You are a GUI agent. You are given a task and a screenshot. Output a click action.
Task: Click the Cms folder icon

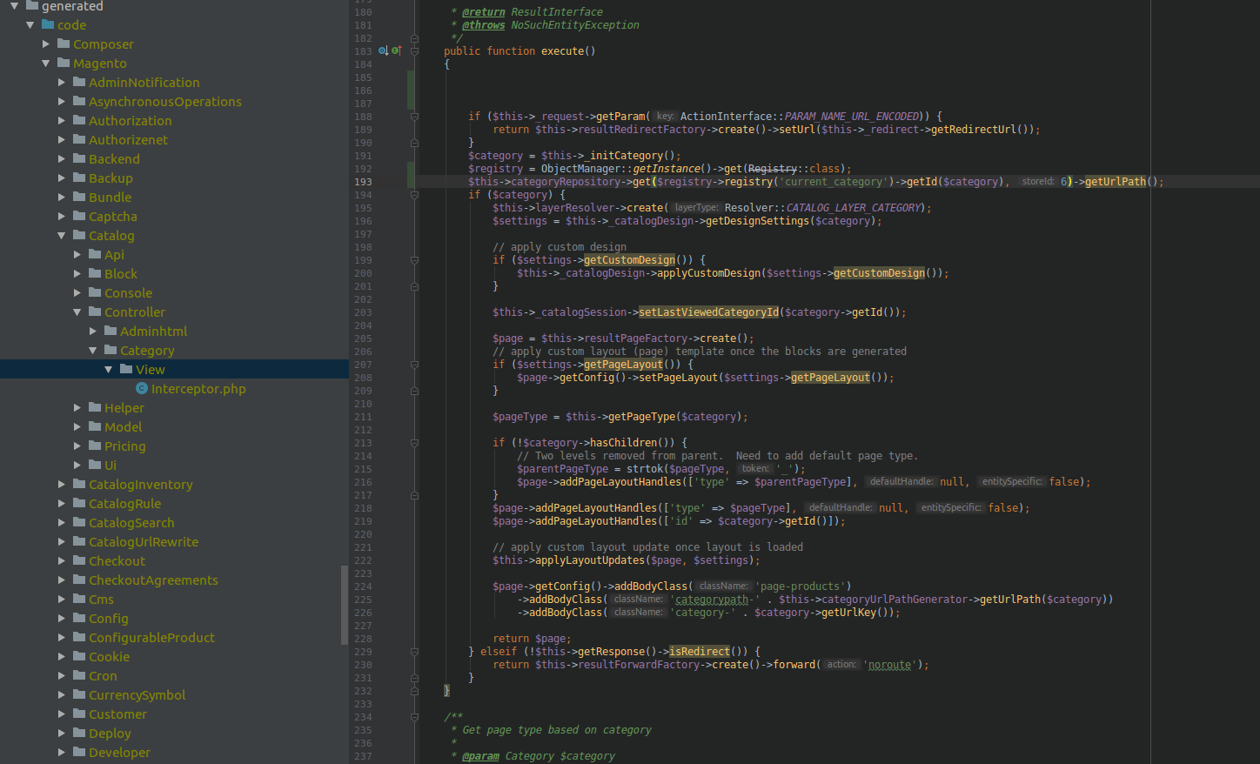coord(79,599)
